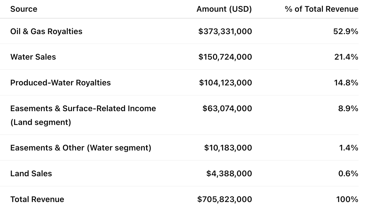This screenshot has width=365, height=214.
Task: Click Easements & Other (Water segment) label
Action: pyautogui.click(x=81, y=148)
